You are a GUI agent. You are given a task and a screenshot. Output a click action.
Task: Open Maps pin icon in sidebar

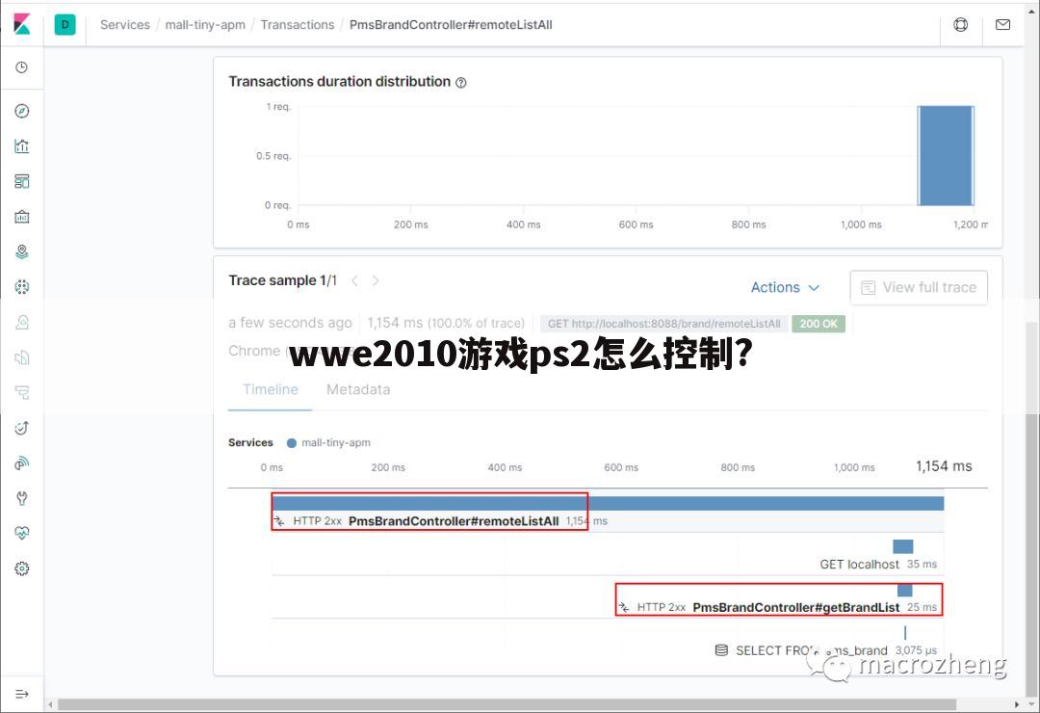(x=22, y=251)
